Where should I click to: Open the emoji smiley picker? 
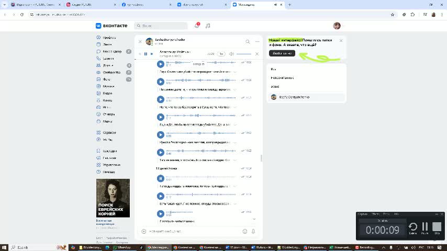click(x=245, y=231)
